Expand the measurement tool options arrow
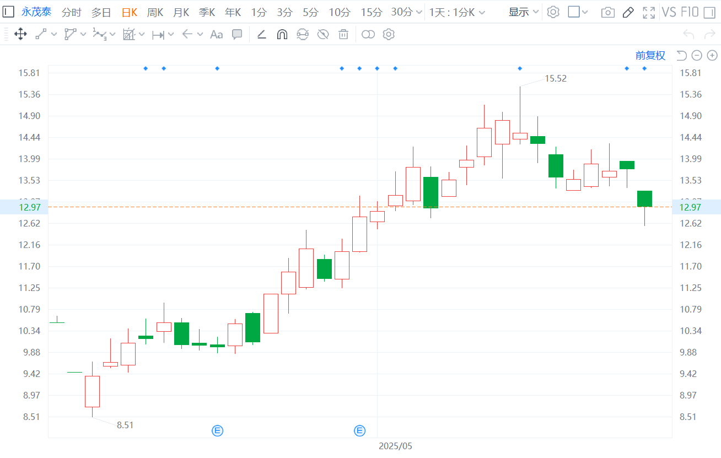721x458 pixels. (x=142, y=34)
